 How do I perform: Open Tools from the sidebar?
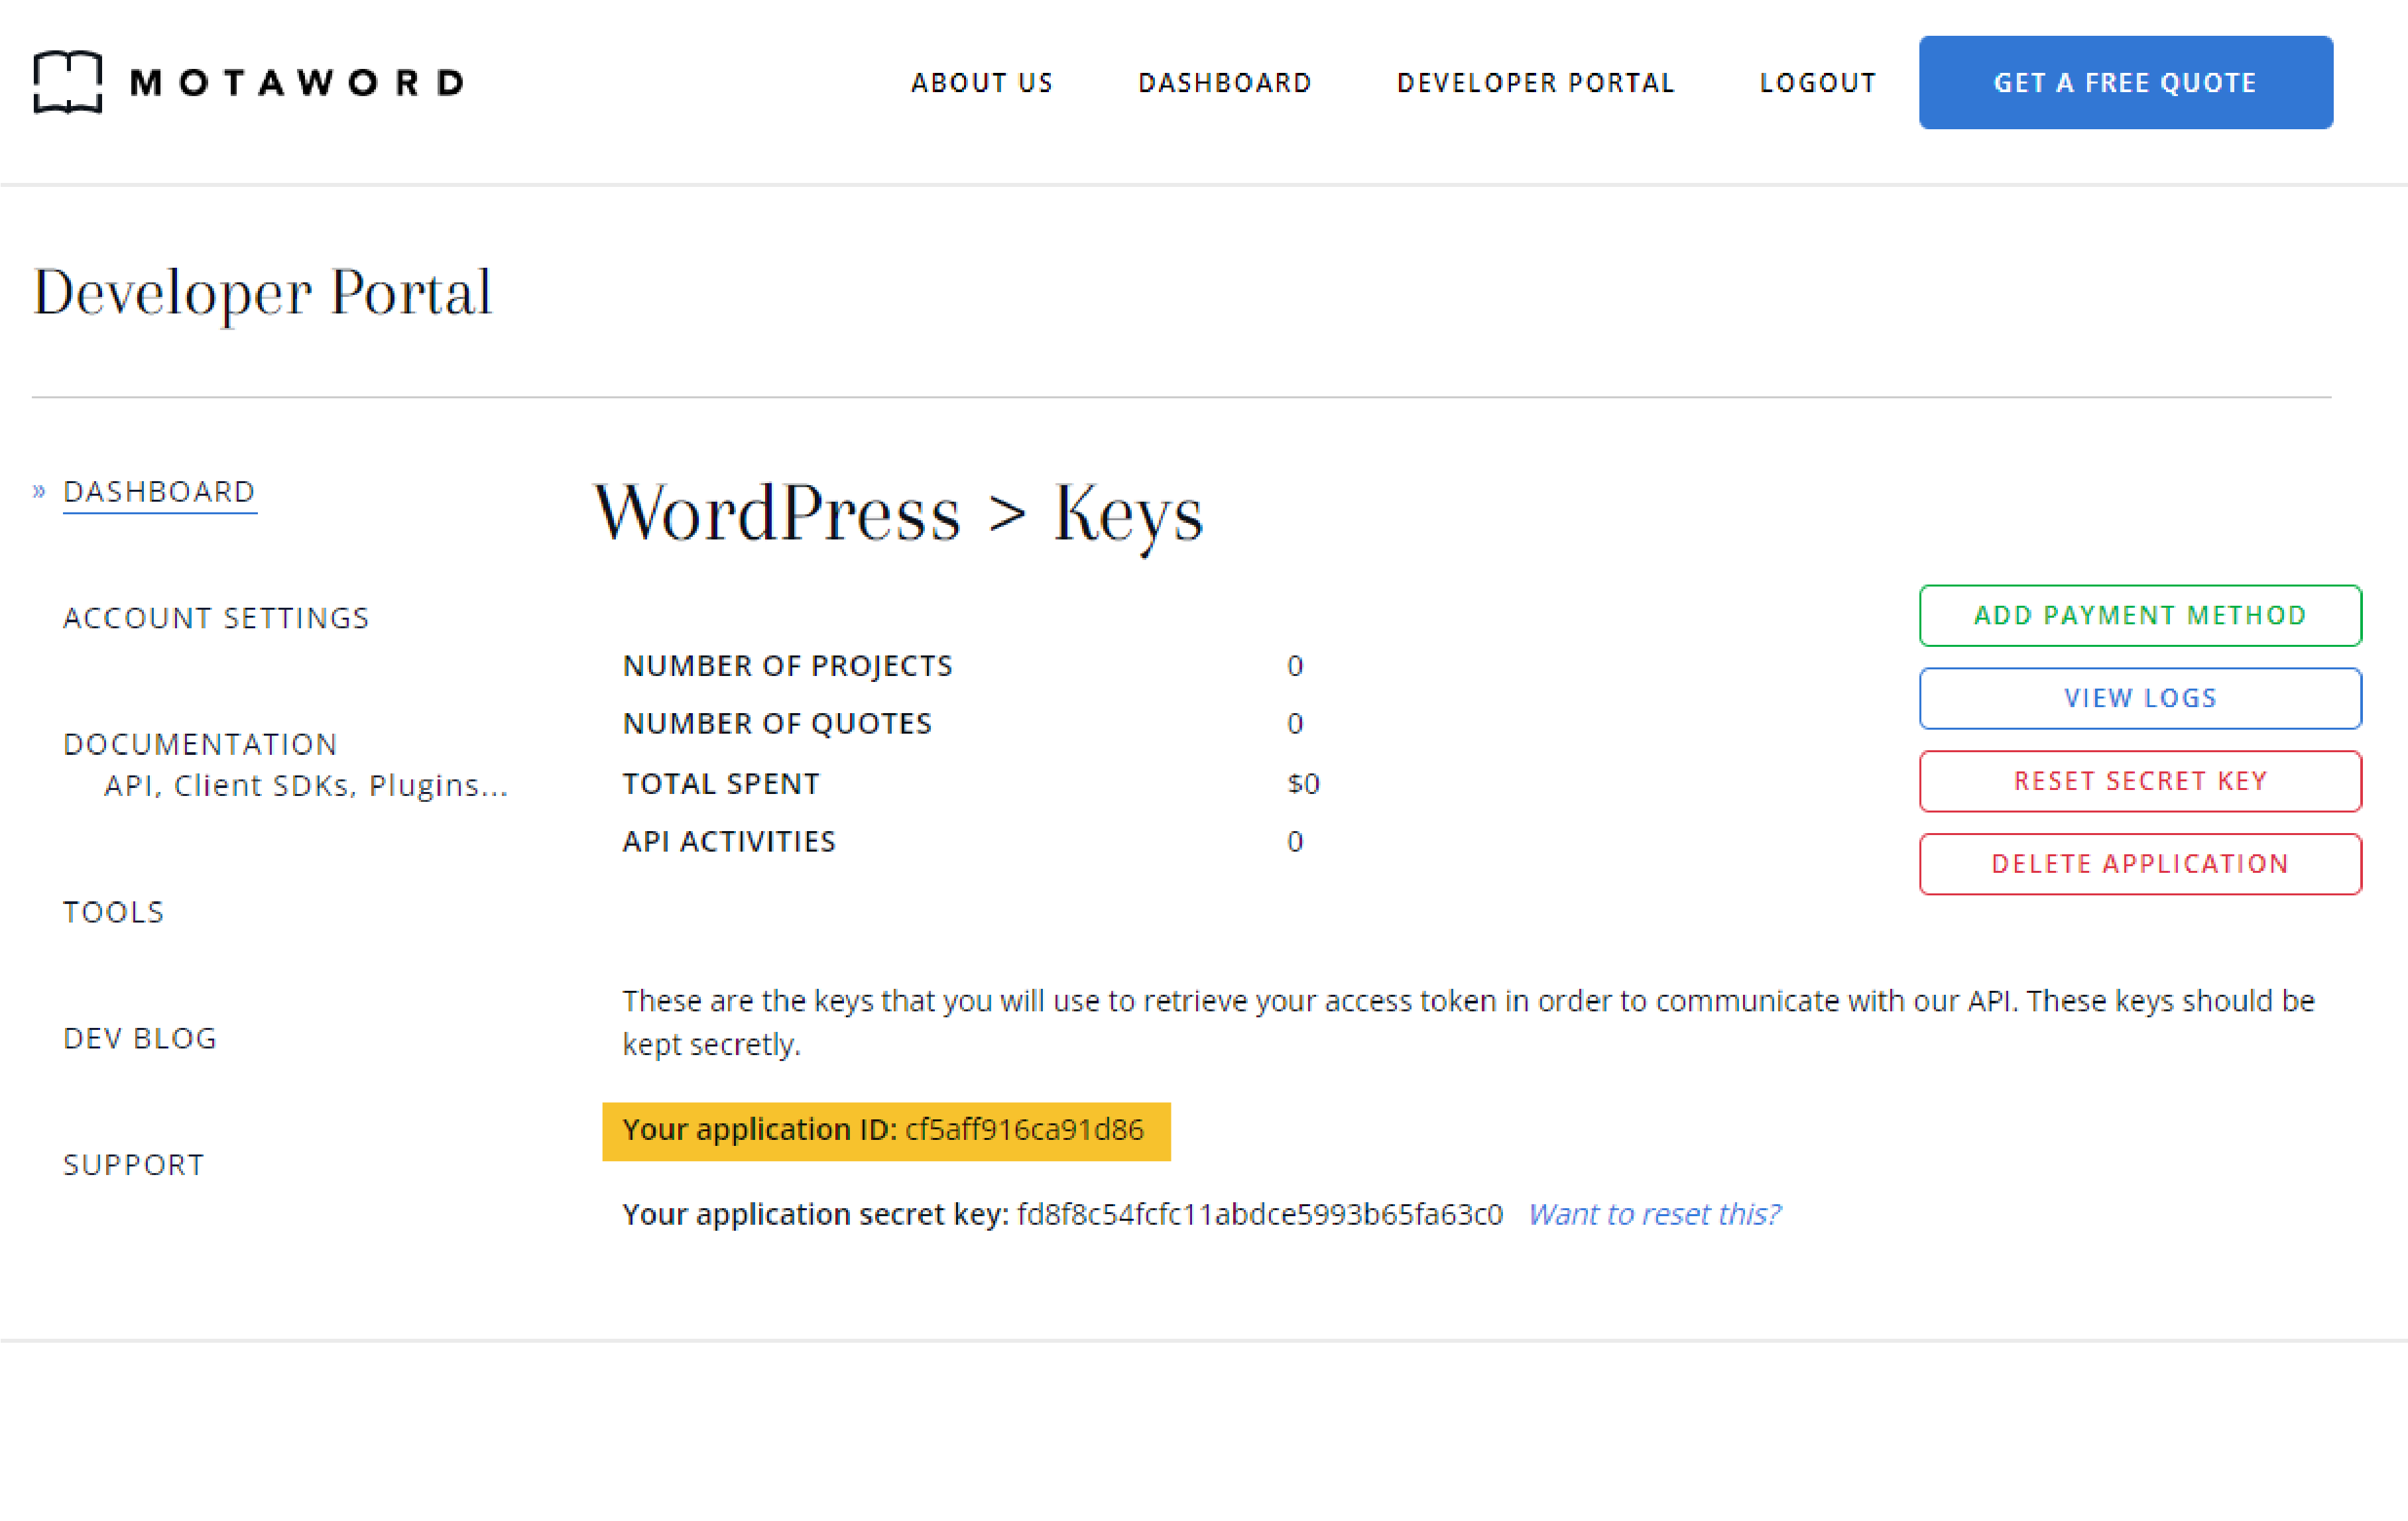click(114, 913)
